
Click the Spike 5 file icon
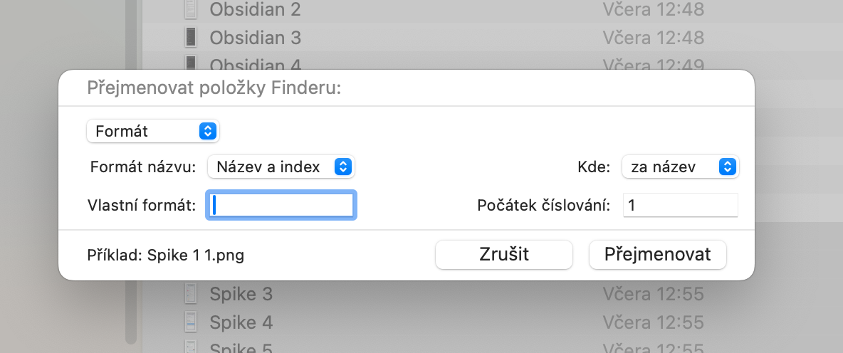coord(190,347)
